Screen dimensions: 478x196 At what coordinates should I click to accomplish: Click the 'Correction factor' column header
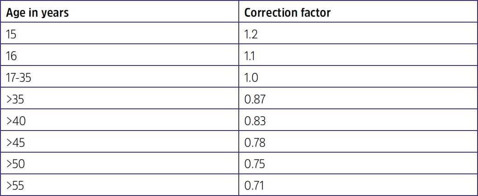coord(287,13)
